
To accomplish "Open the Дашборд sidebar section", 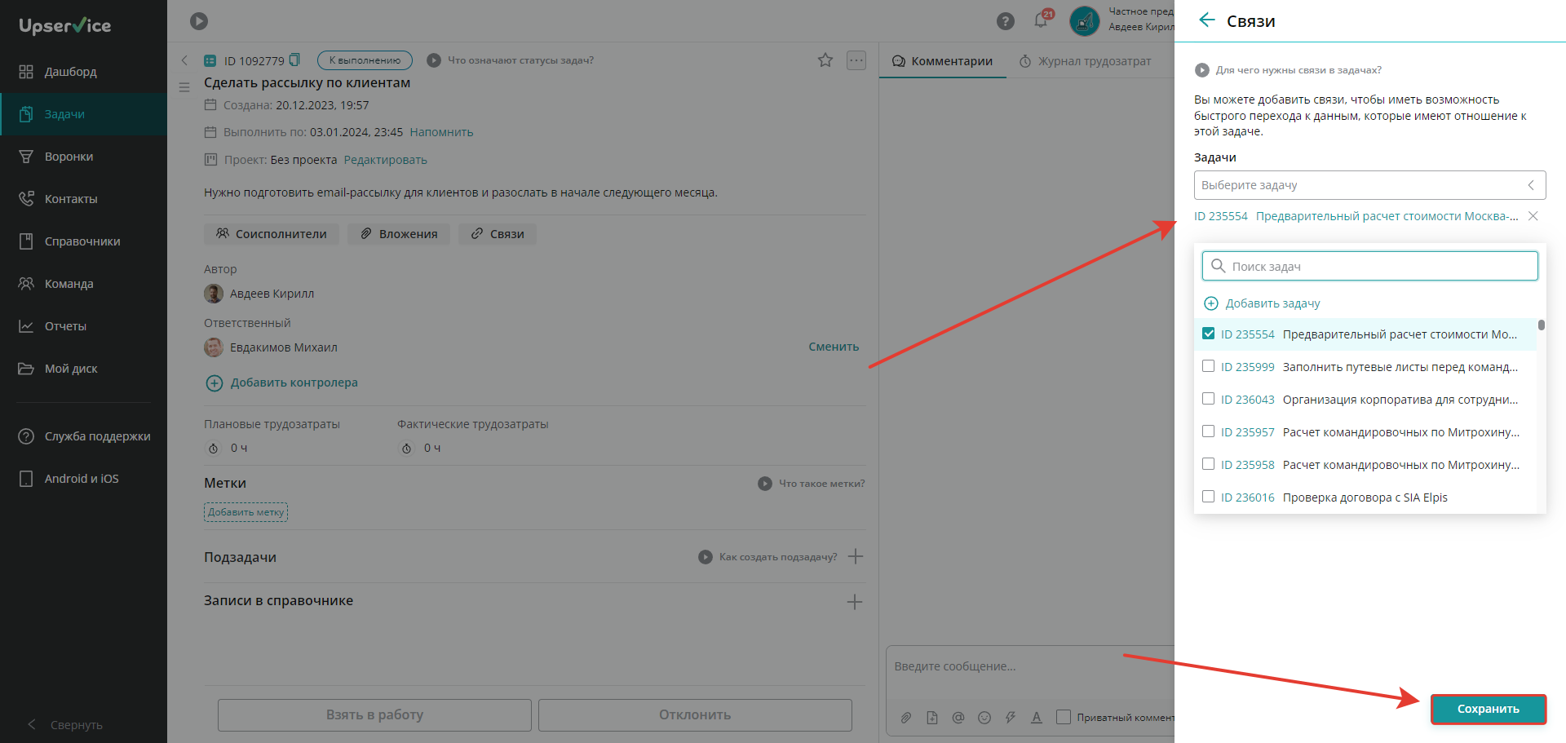I will (x=83, y=72).
